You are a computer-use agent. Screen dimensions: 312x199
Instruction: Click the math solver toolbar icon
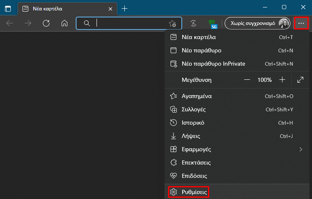tap(193, 23)
